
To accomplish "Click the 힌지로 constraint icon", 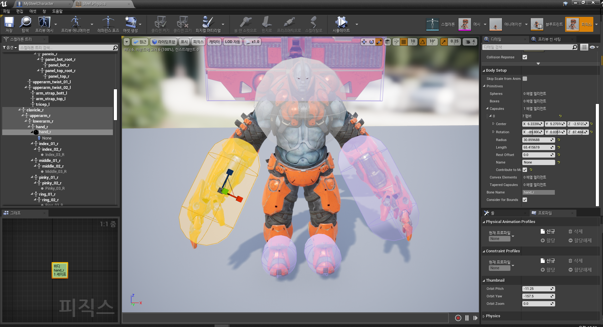I will (267, 24).
